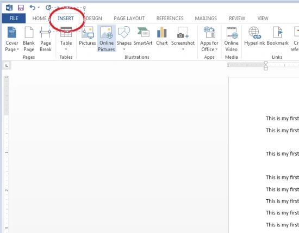
Task: Go to the REFERENCES tab
Action: coord(170,19)
